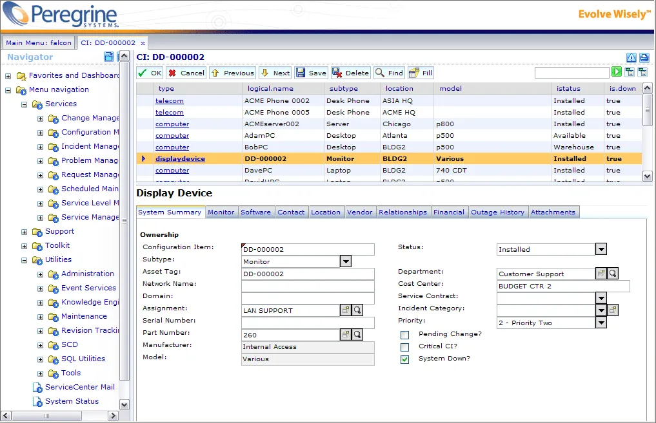The width and height of the screenshot is (656, 423).
Task: Collapse the Utilities folder in Navigator
Action: pyautogui.click(x=25, y=260)
